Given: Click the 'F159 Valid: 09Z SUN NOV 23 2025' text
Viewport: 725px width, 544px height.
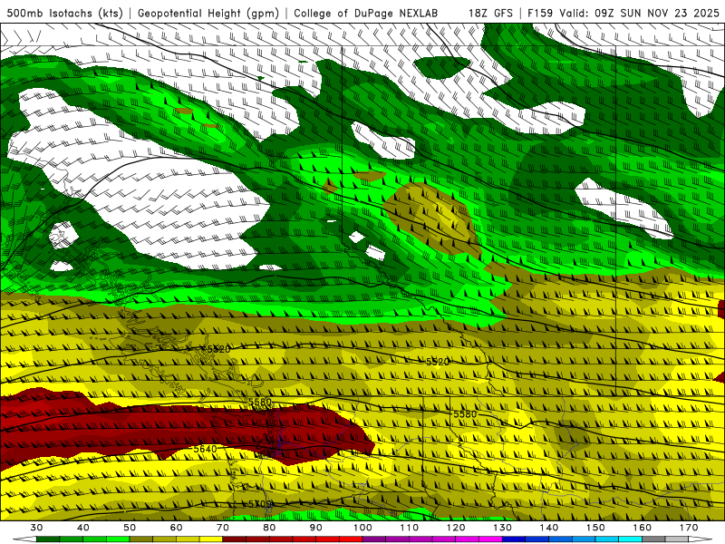Looking at the screenshot, I should coord(623,13).
